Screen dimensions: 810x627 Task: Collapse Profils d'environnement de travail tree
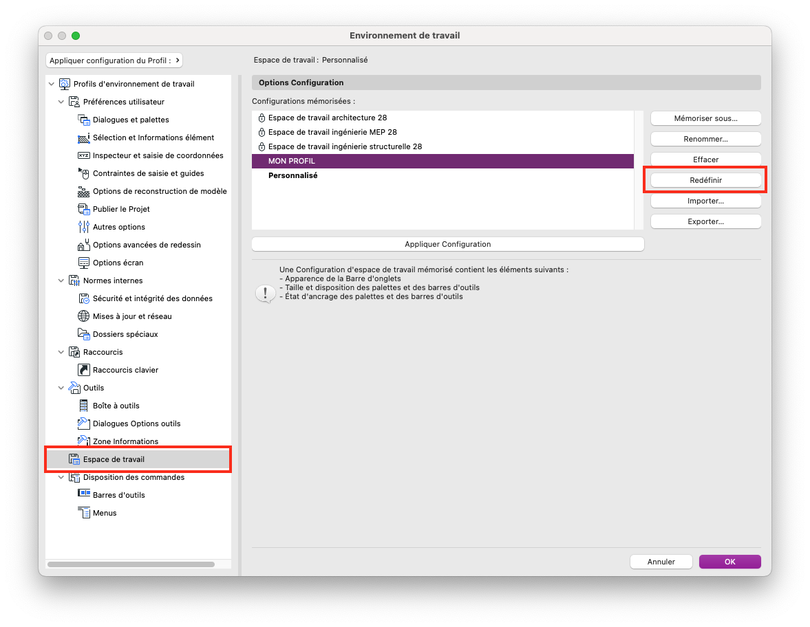(x=52, y=84)
